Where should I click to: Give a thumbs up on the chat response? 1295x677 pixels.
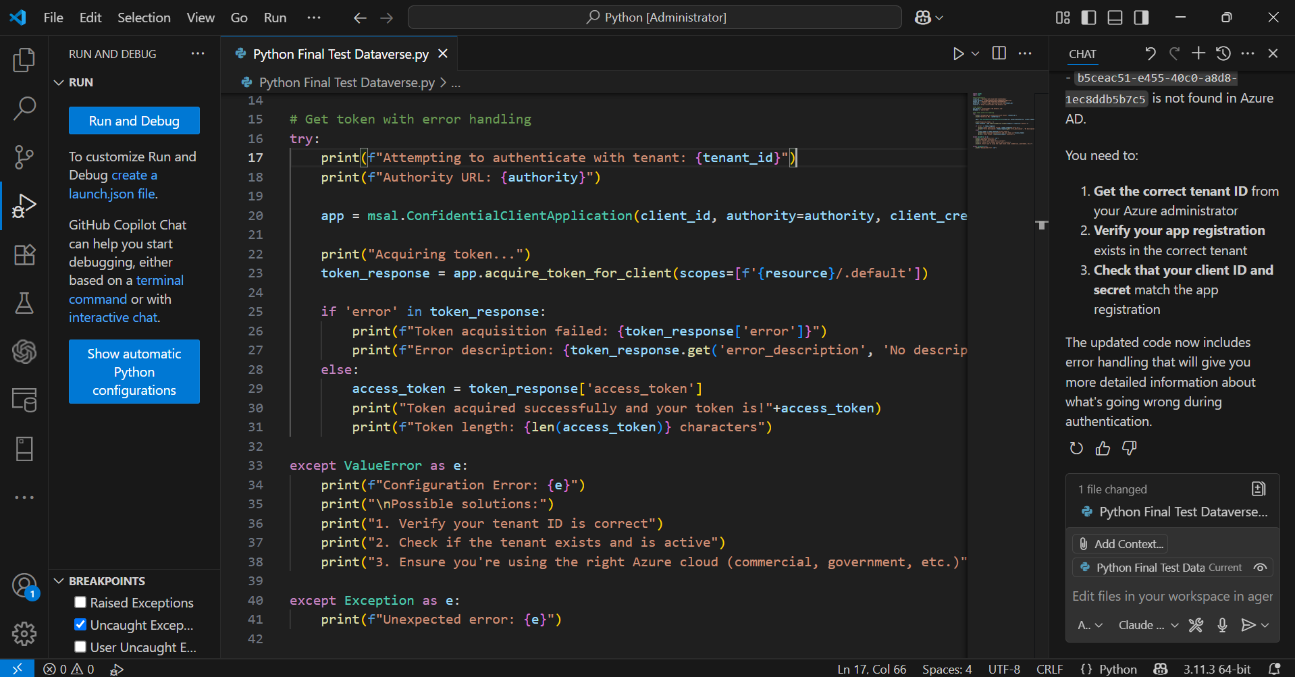pos(1103,448)
